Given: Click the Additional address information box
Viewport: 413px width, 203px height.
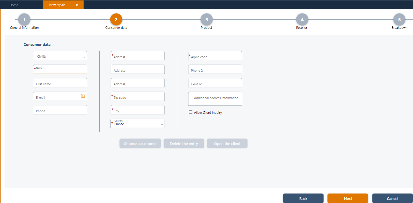Looking at the screenshot, I should tap(215, 99).
